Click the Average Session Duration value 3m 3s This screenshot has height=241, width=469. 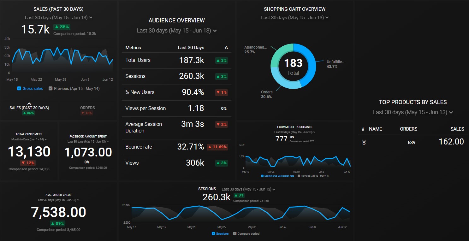pyautogui.click(x=193, y=124)
